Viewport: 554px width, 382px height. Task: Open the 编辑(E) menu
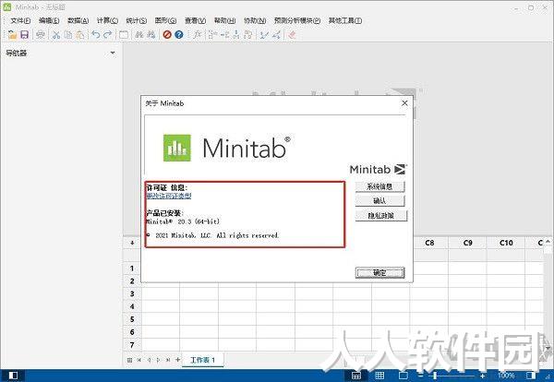49,20
